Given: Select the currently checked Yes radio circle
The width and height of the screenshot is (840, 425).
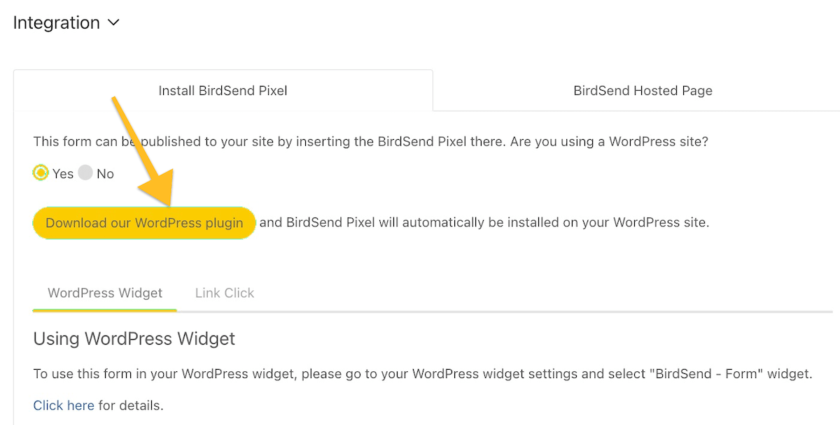Looking at the screenshot, I should [x=41, y=172].
